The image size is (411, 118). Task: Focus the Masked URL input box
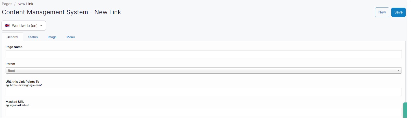pyautogui.click(x=203, y=112)
